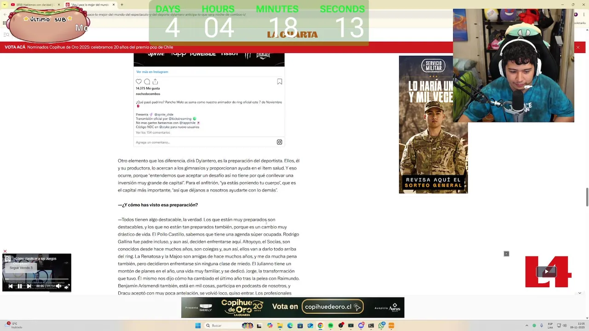Open Spotify from the taskbar
Viewport: 589px width, 331px height.
click(x=330, y=325)
